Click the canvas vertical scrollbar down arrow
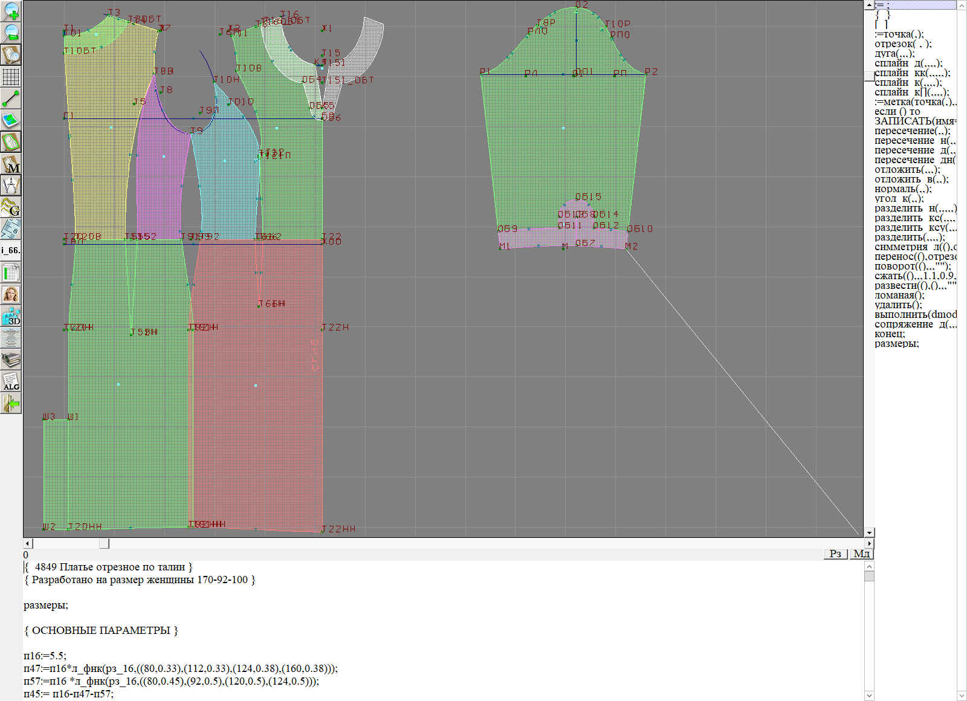967x701 pixels. click(869, 532)
